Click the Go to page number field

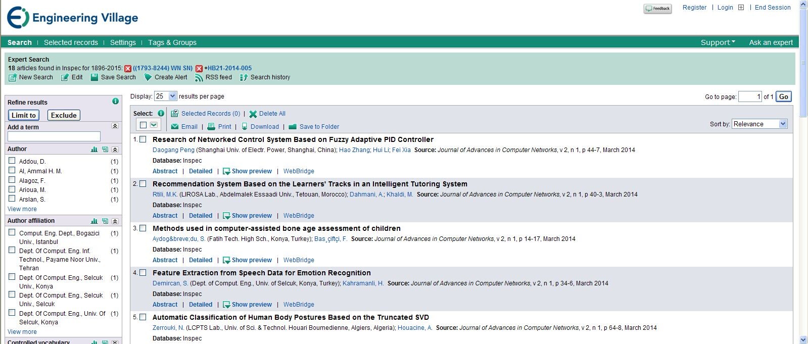coord(750,96)
